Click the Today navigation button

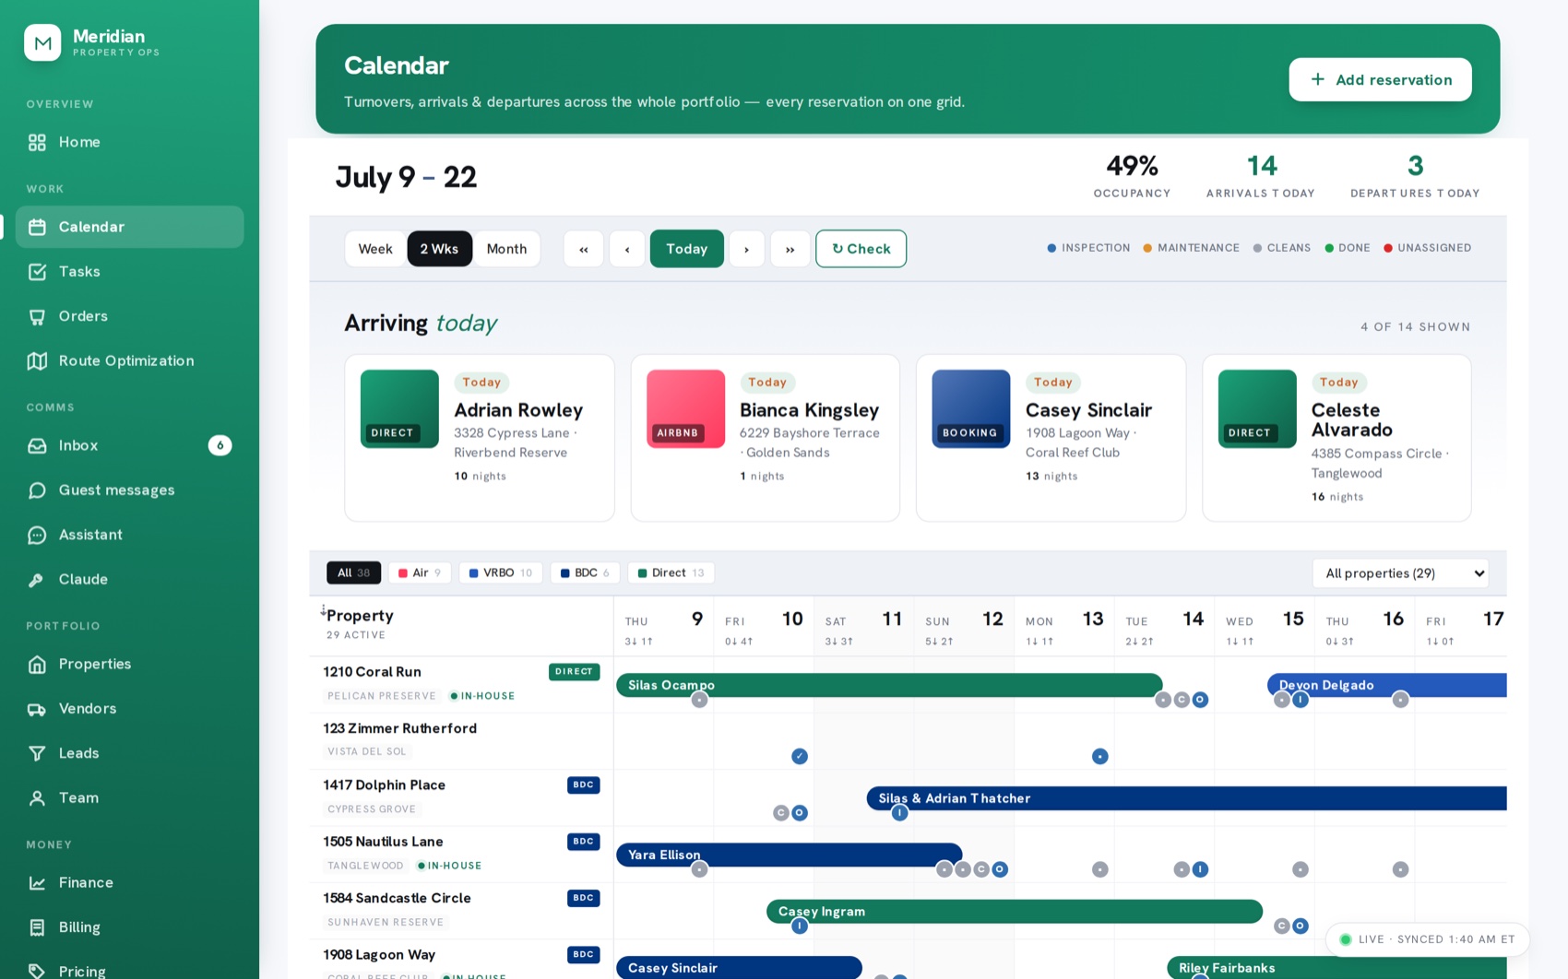(687, 249)
